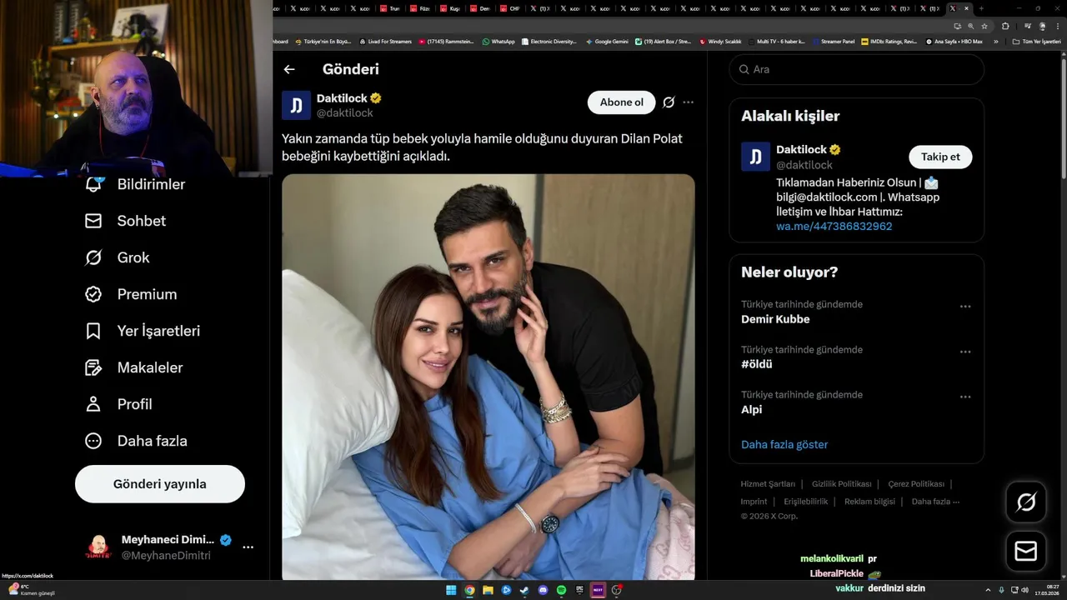Open Discord from the taskbar
The width and height of the screenshot is (1067, 600).
tap(543, 590)
